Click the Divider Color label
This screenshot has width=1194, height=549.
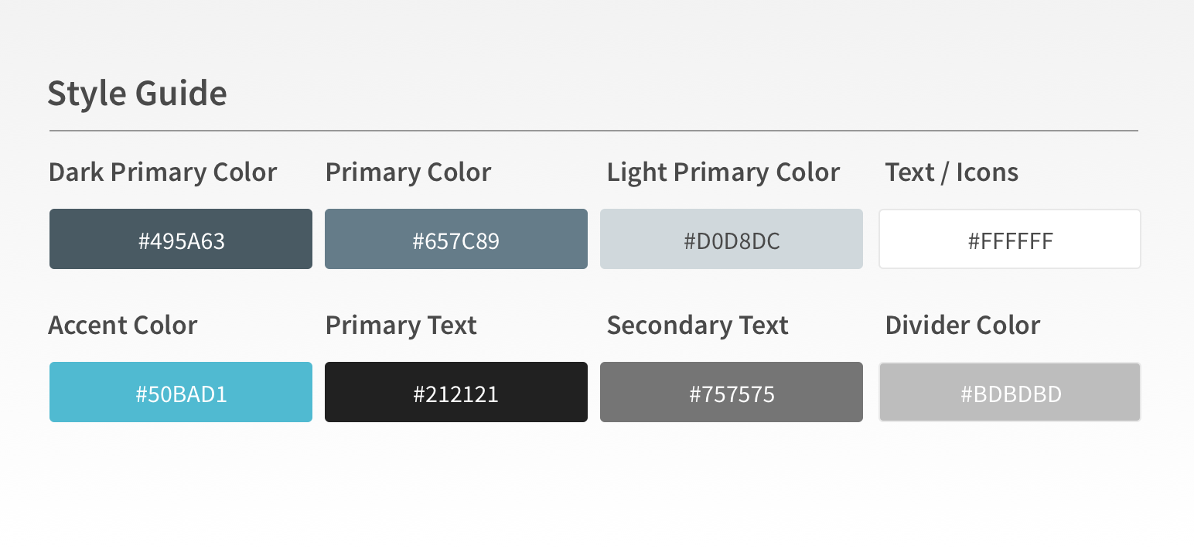pos(963,325)
